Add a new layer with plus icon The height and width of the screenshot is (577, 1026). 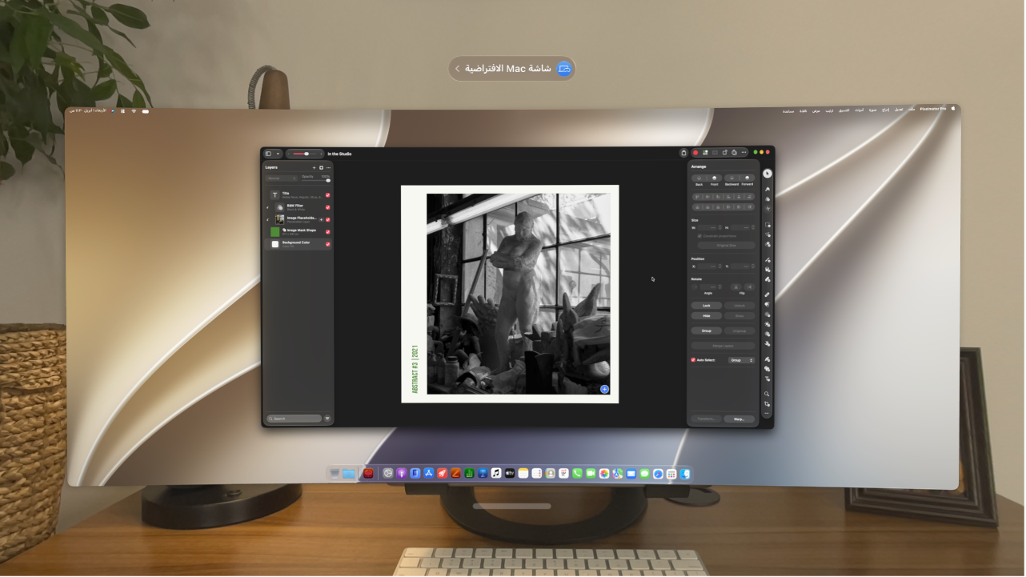(314, 168)
